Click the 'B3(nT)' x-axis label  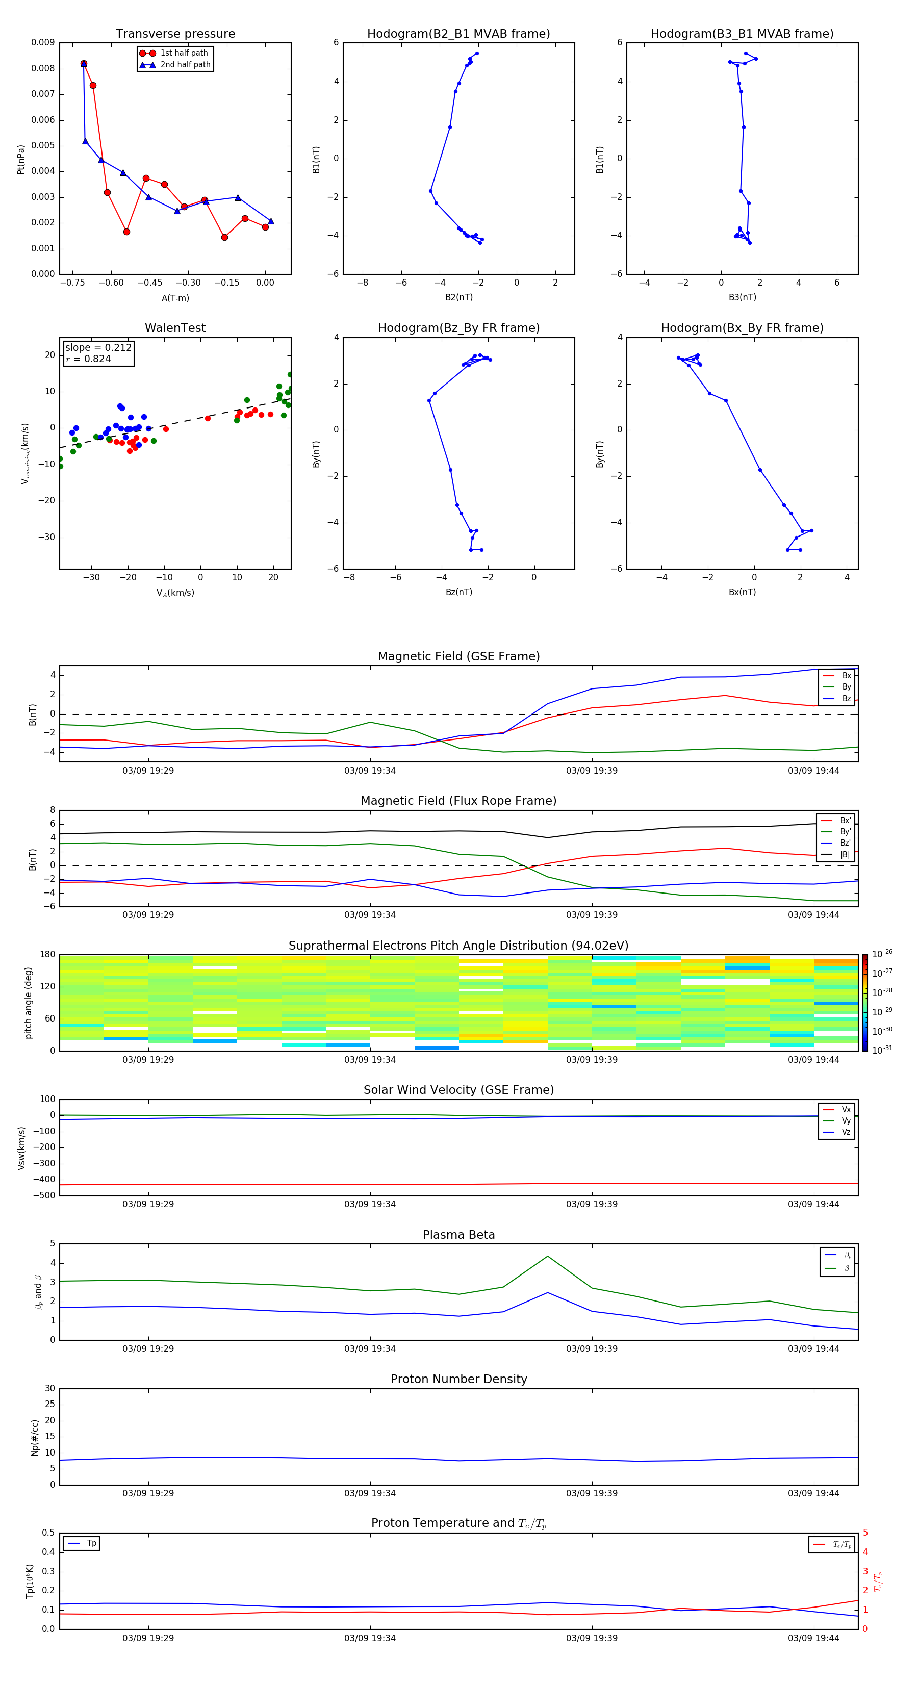pyautogui.click(x=742, y=297)
